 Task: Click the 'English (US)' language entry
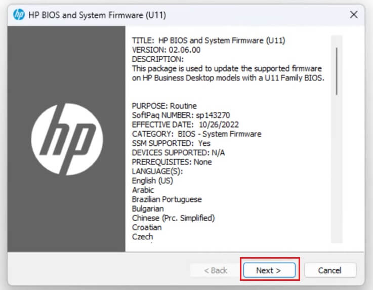pos(152,181)
